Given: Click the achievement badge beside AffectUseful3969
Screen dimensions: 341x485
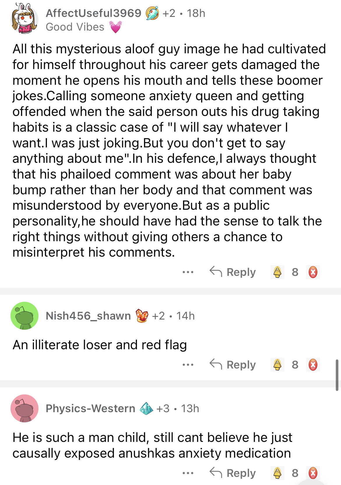Looking at the screenshot, I should pyautogui.click(x=152, y=13).
